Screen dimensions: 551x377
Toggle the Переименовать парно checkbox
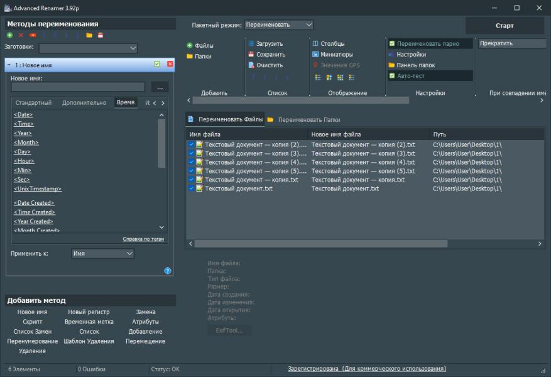click(392, 43)
